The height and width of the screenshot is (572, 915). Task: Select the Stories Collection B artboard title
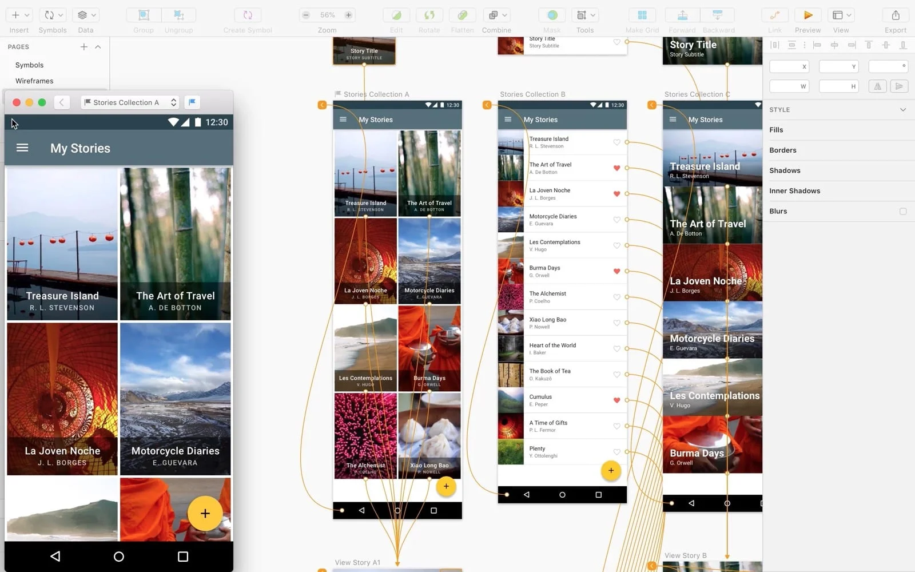pyautogui.click(x=532, y=94)
